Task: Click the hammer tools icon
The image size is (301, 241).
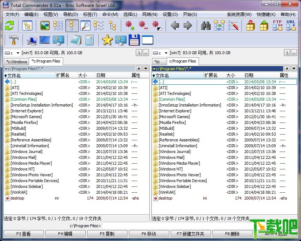Action: tap(13, 40)
